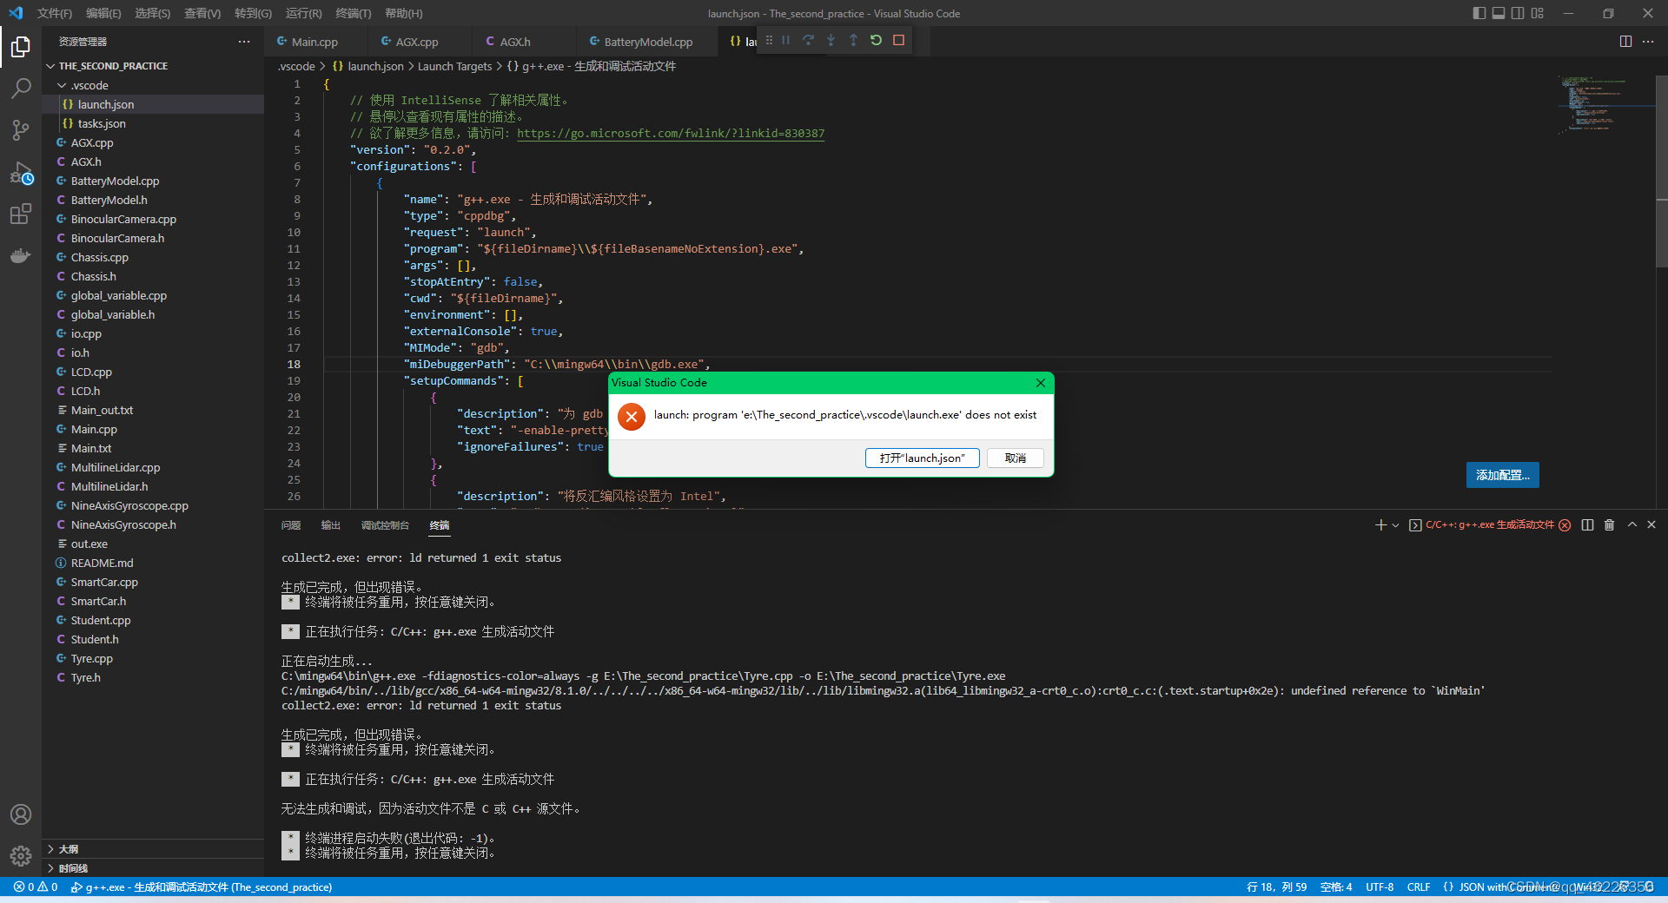Open the Search view in activity bar
Screen dimensions: 1668x903
pyautogui.click(x=21, y=88)
